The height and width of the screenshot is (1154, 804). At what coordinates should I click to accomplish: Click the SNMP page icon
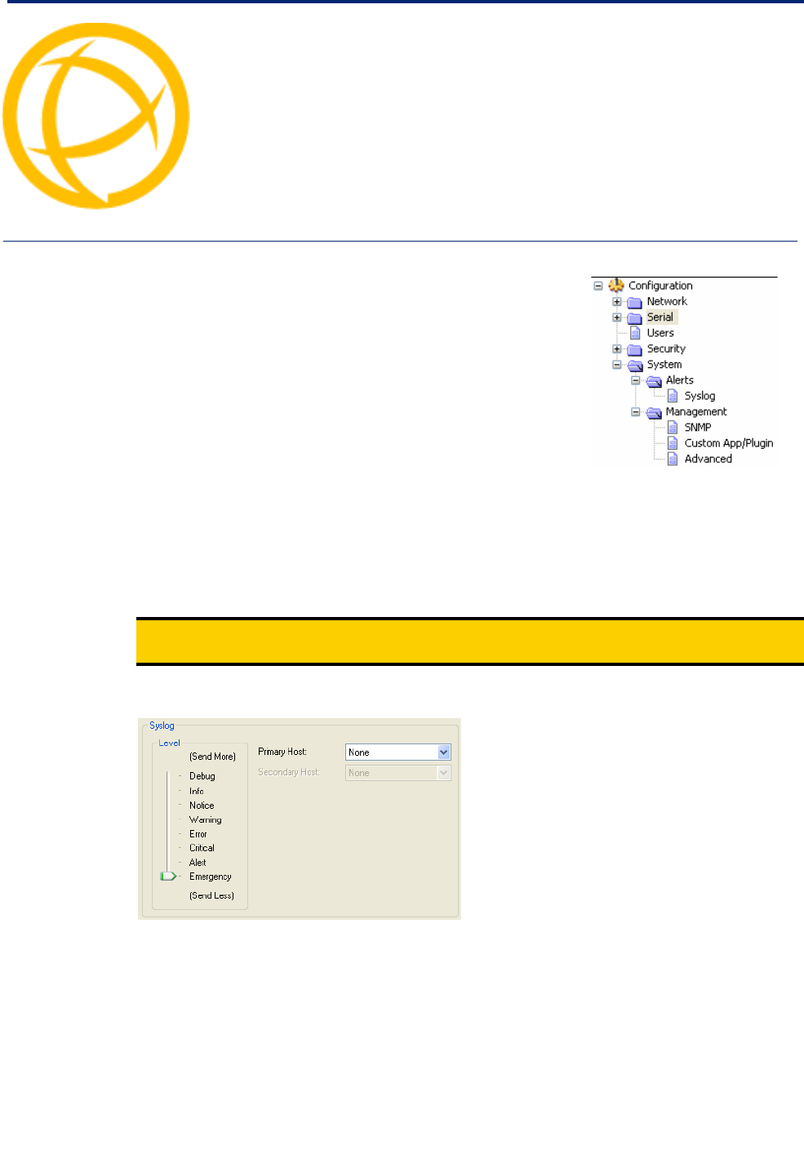tap(673, 428)
